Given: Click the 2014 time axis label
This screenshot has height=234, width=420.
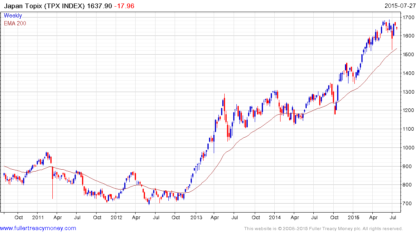Looking at the screenshot, I should [275, 217].
